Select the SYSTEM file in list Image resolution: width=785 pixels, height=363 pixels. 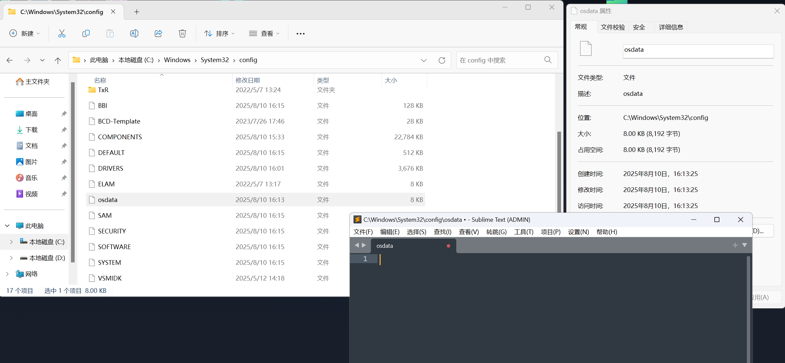[109, 262]
